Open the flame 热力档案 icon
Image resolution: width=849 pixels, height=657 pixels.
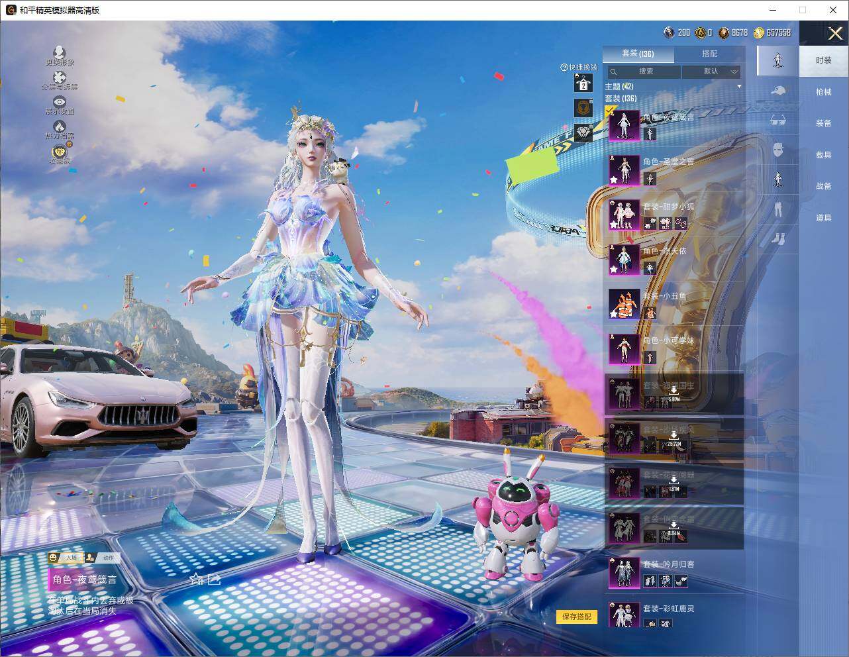[60, 126]
